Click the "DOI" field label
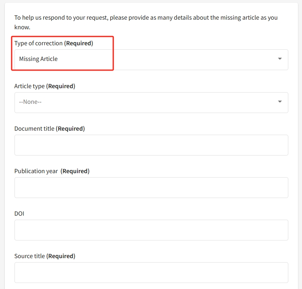Screen dimensions: 302x289 click(x=19, y=214)
